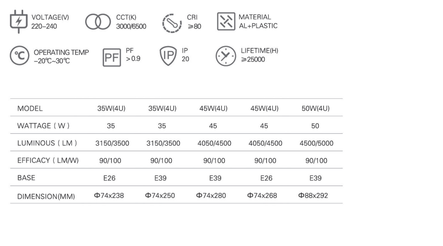Click the IP rating shield icon
This screenshot has width=443, height=246.
[167, 56]
